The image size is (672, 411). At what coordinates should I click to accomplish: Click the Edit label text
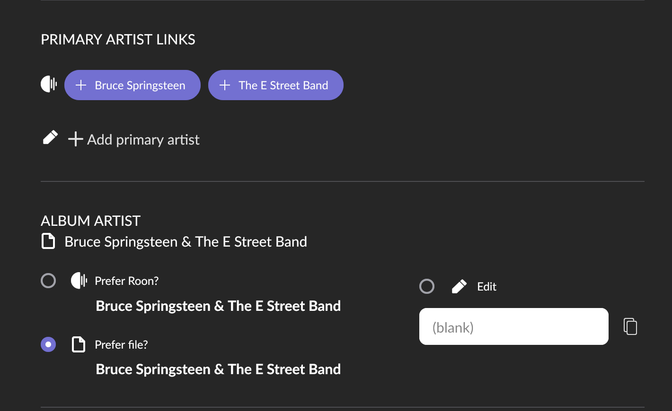486,287
